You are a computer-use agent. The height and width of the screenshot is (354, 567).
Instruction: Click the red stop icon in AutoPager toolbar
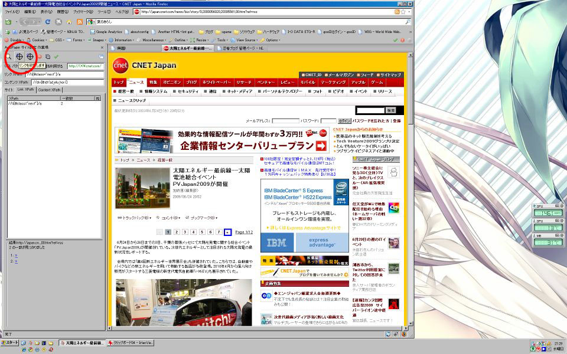click(x=40, y=57)
